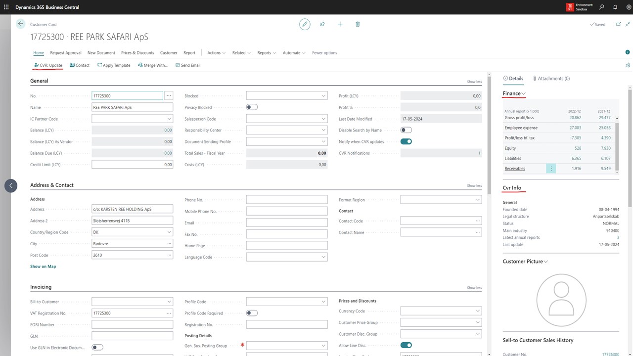This screenshot has width=633, height=356.
Task: Delete the customer with trash icon
Action: pyautogui.click(x=358, y=24)
